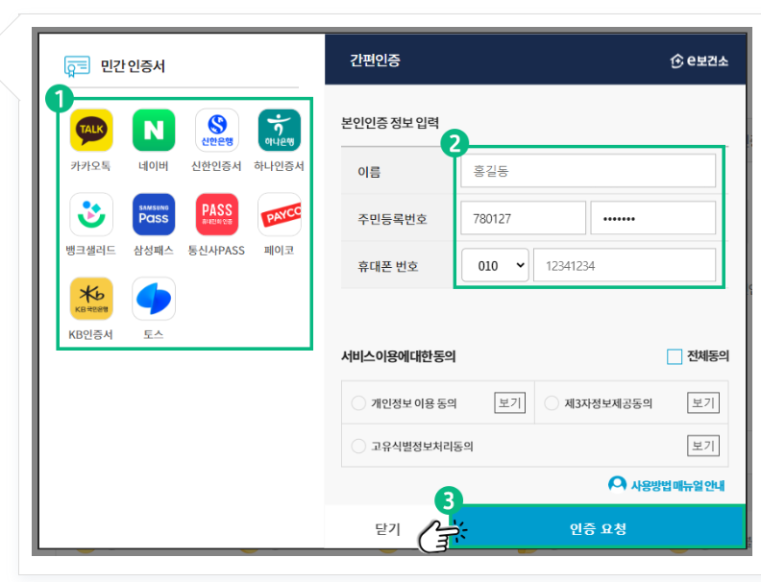Image resolution: width=761 pixels, height=582 pixels.
Task: Click the 주민등록번호 field label
Action: 392,219
